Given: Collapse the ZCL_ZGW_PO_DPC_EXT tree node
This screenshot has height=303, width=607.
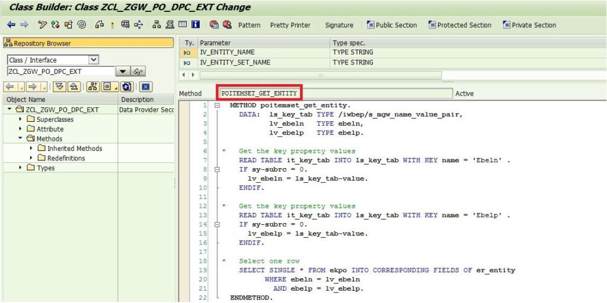Looking at the screenshot, I should pos(9,109).
